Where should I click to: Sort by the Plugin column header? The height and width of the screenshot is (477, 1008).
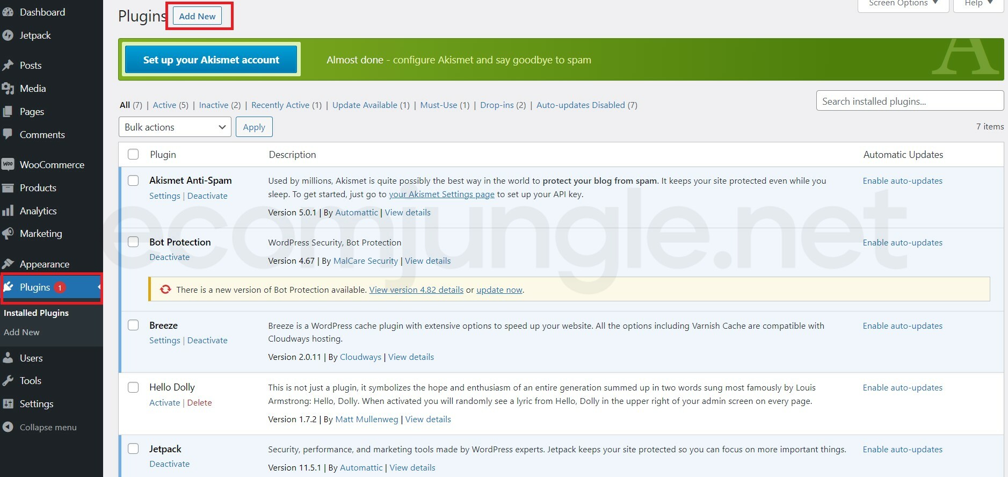click(163, 155)
